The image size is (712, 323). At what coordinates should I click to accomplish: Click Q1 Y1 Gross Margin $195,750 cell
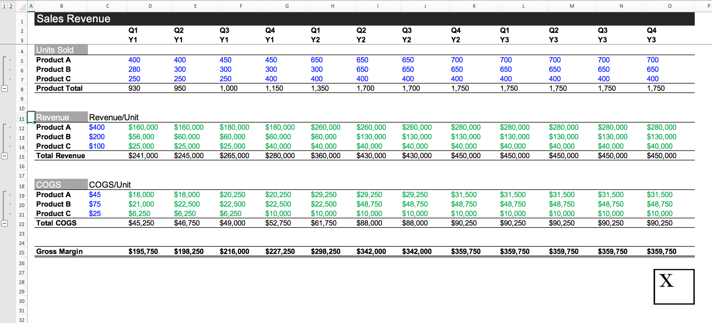(x=143, y=251)
